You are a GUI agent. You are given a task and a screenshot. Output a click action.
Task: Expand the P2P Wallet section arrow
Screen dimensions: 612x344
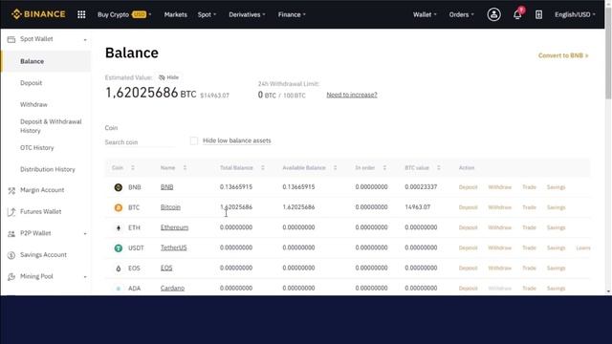coord(85,233)
